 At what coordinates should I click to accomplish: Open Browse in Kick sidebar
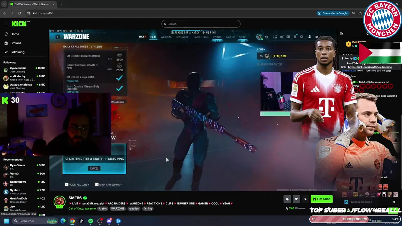[16, 43]
